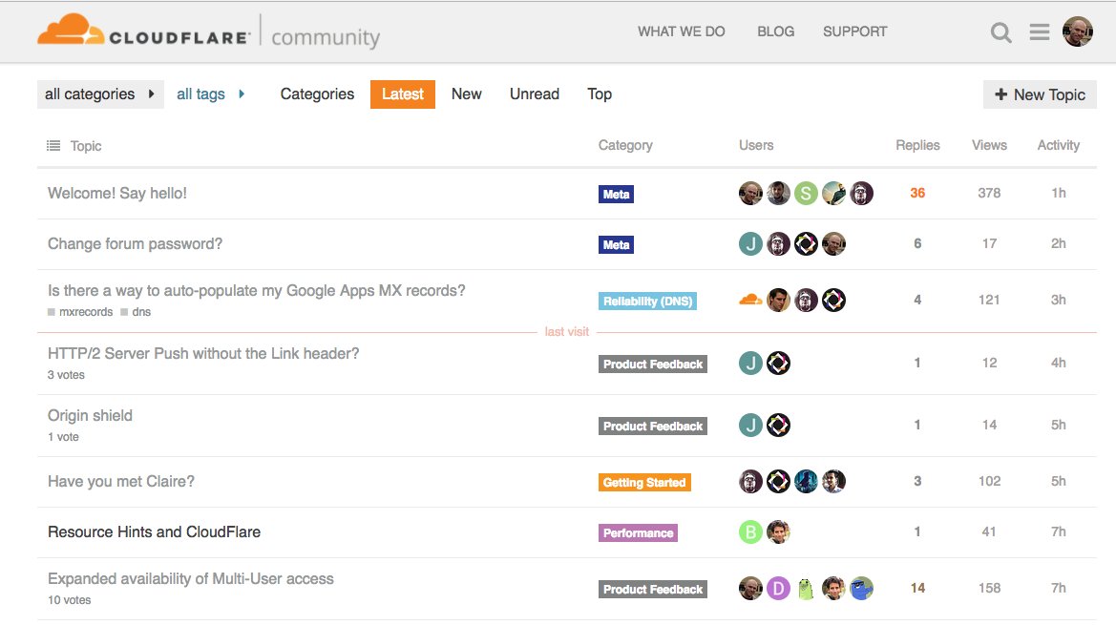Click the mxrecords tag
1116x625 pixels.
(80, 312)
